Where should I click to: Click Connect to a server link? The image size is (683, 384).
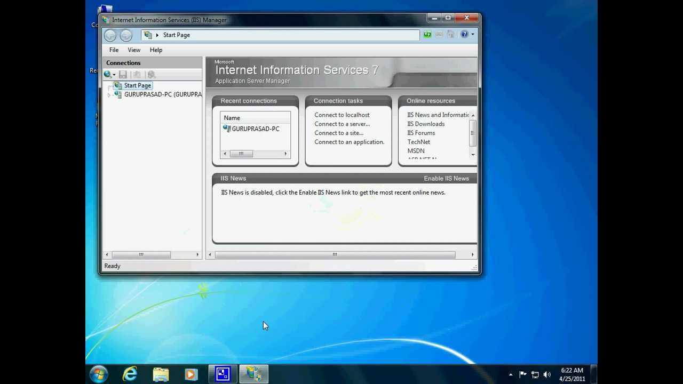coord(342,124)
